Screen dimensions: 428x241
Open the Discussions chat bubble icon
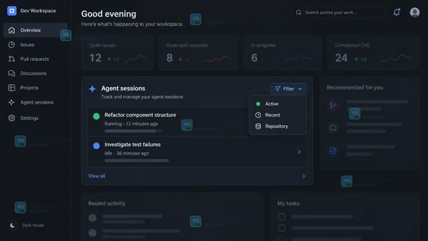(x=11, y=73)
